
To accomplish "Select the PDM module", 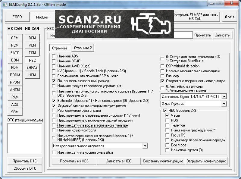I will click(x=15, y=68).
